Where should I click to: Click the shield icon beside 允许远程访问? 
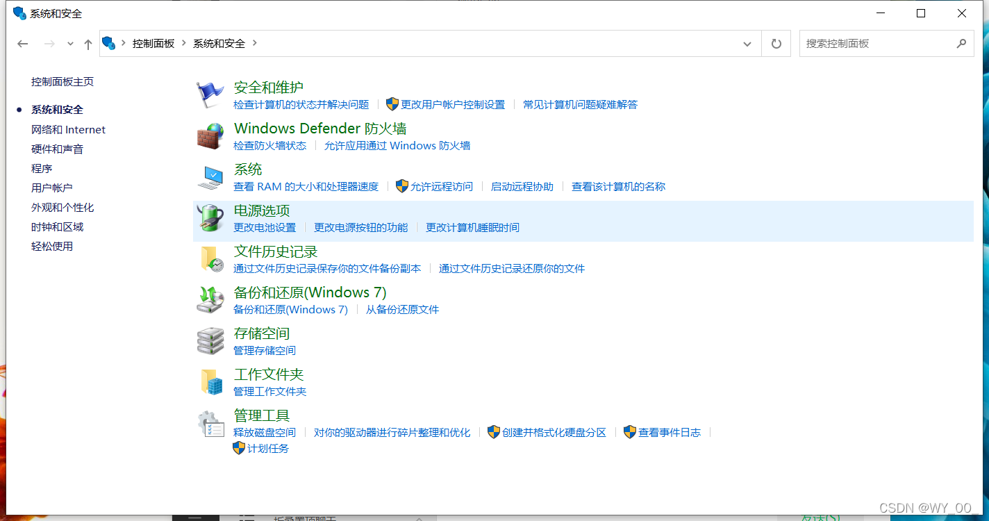point(402,186)
